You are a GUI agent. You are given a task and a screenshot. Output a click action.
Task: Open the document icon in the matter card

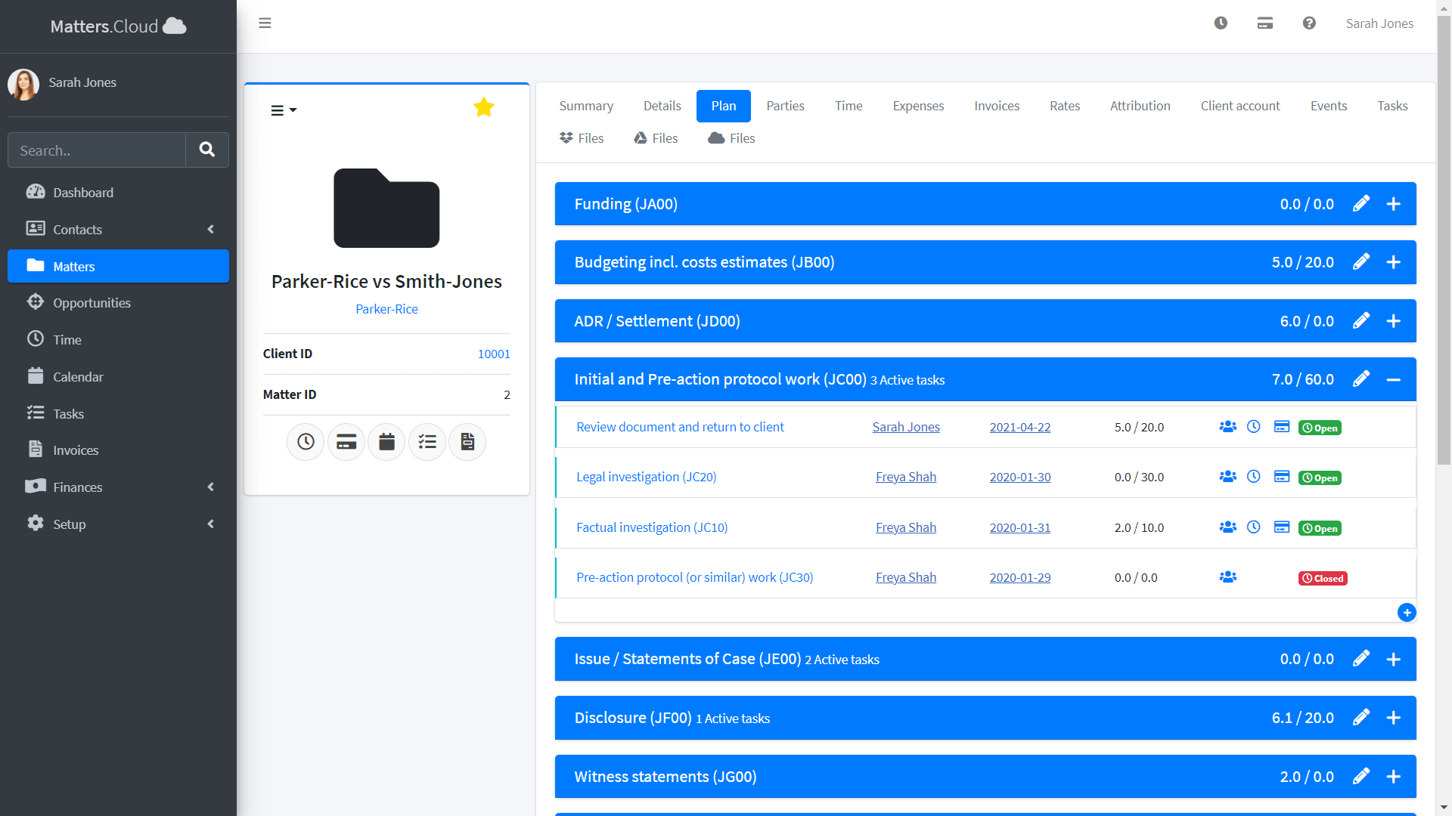coord(467,442)
